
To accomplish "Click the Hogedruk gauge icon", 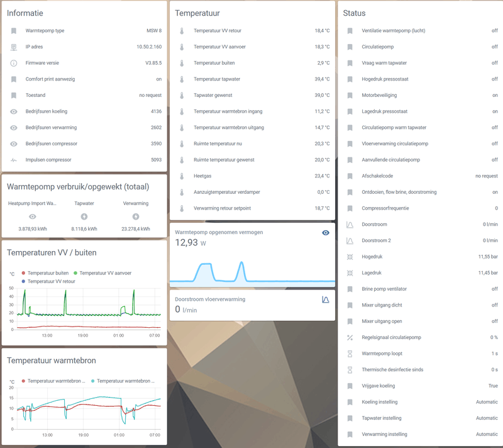I will [350, 257].
